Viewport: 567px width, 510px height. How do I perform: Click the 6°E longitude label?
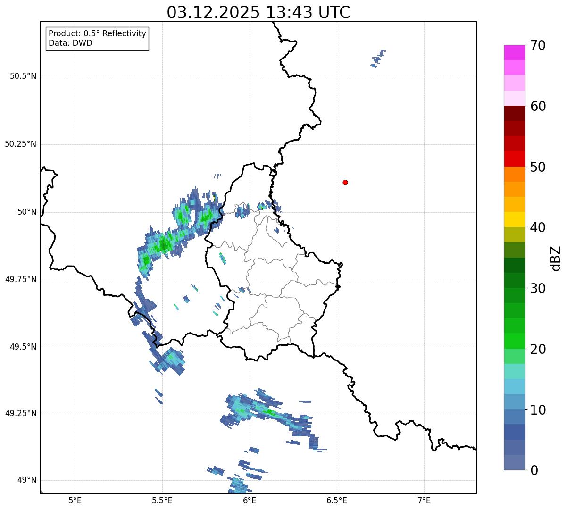(x=250, y=501)
